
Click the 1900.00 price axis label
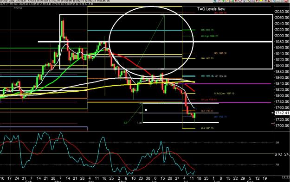pos(282,65)
